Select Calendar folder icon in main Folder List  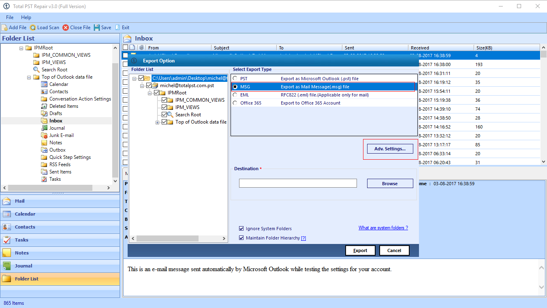coord(44,84)
